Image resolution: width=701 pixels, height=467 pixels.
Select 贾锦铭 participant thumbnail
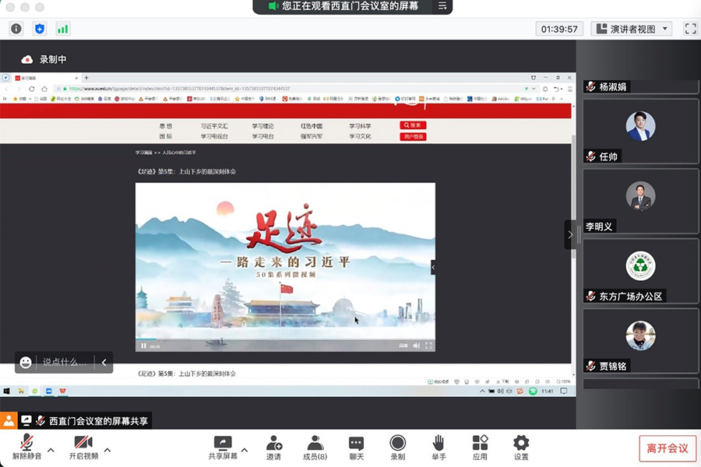[x=640, y=341]
